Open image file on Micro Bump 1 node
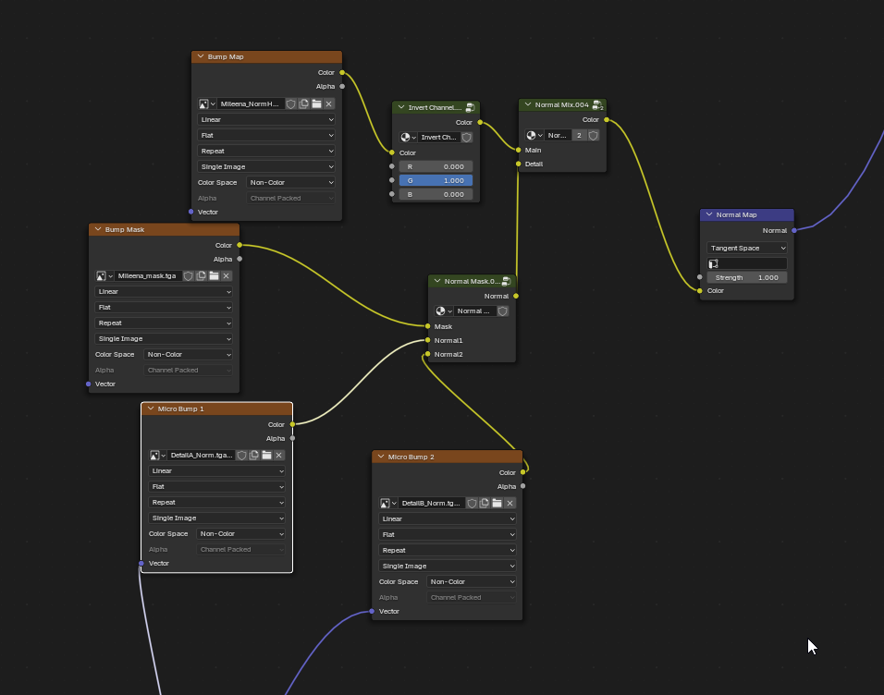 266,455
